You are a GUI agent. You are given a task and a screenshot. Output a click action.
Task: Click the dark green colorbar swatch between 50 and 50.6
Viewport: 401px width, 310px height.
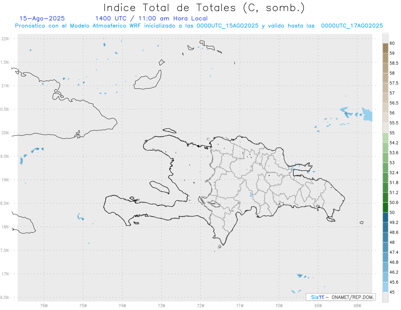[x=385, y=207]
